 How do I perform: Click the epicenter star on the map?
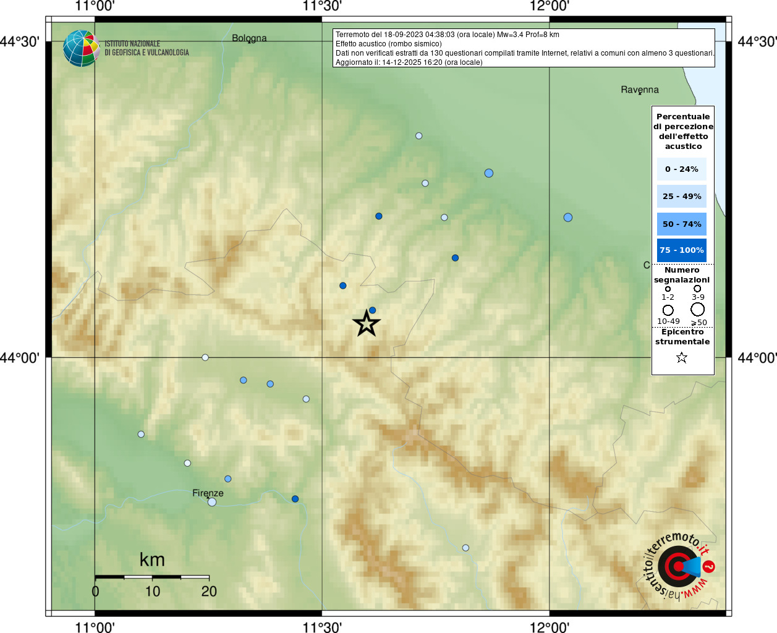[x=367, y=323]
